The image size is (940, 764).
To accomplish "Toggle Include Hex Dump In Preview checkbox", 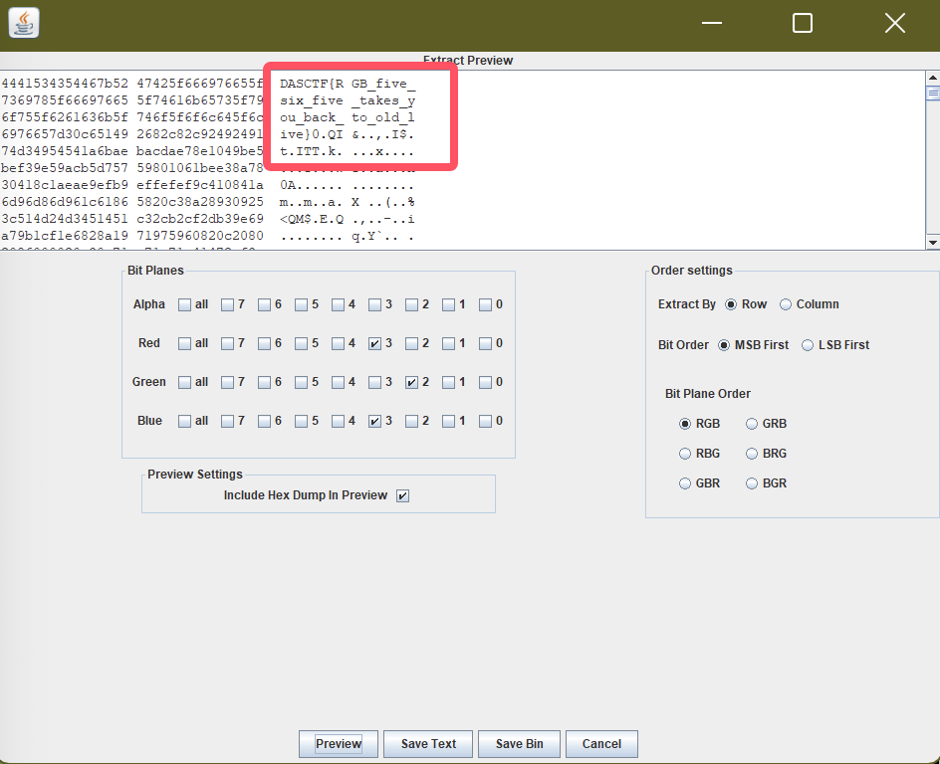I will click(x=402, y=495).
